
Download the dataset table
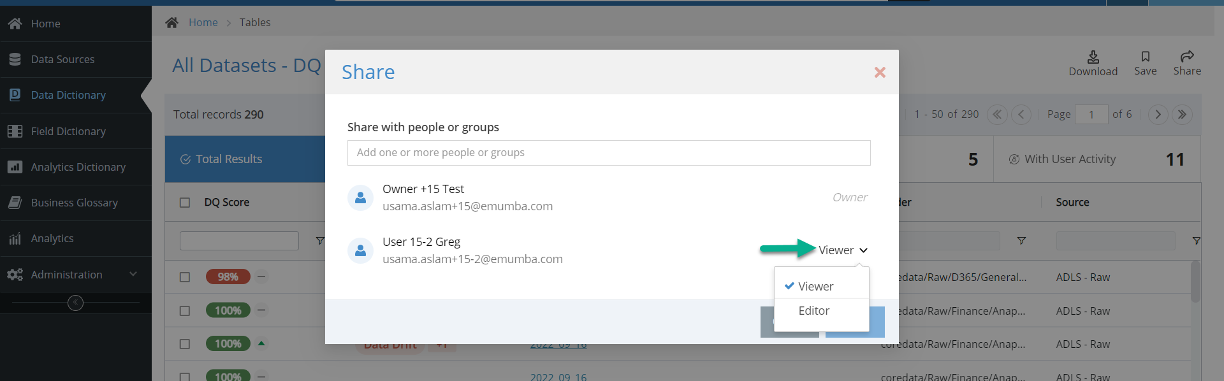(x=1093, y=63)
